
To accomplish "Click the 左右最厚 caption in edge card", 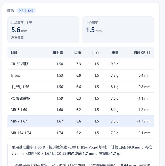I will pos(17,38).
